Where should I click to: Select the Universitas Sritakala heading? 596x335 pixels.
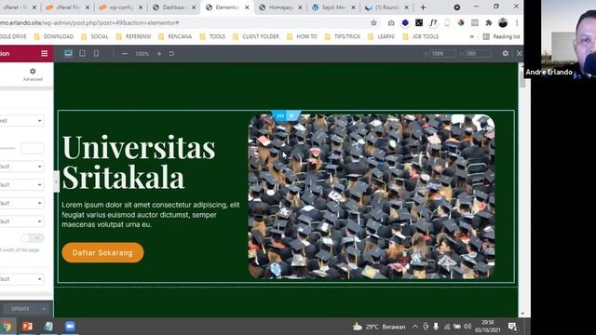139,162
